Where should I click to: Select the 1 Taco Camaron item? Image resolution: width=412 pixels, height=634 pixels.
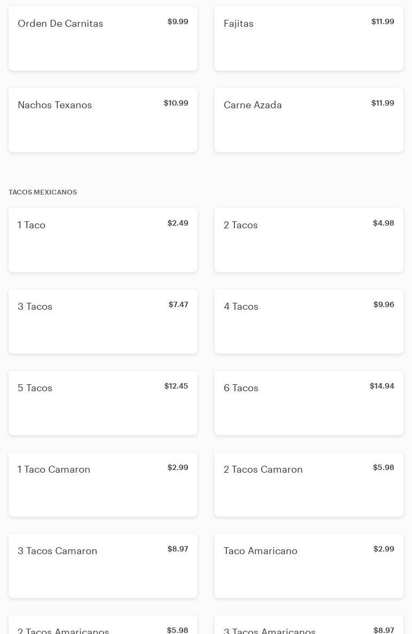click(x=103, y=484)
